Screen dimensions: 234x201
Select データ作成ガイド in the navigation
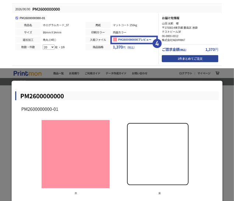[x=116, y=74]
